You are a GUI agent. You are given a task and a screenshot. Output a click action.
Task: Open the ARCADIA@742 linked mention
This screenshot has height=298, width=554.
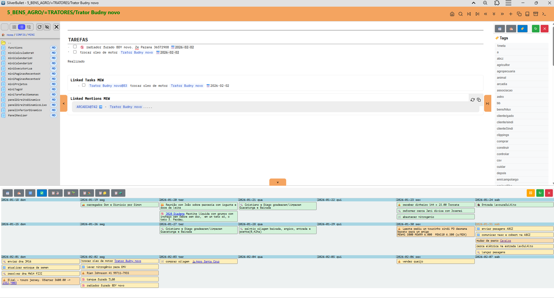point(87,107)
